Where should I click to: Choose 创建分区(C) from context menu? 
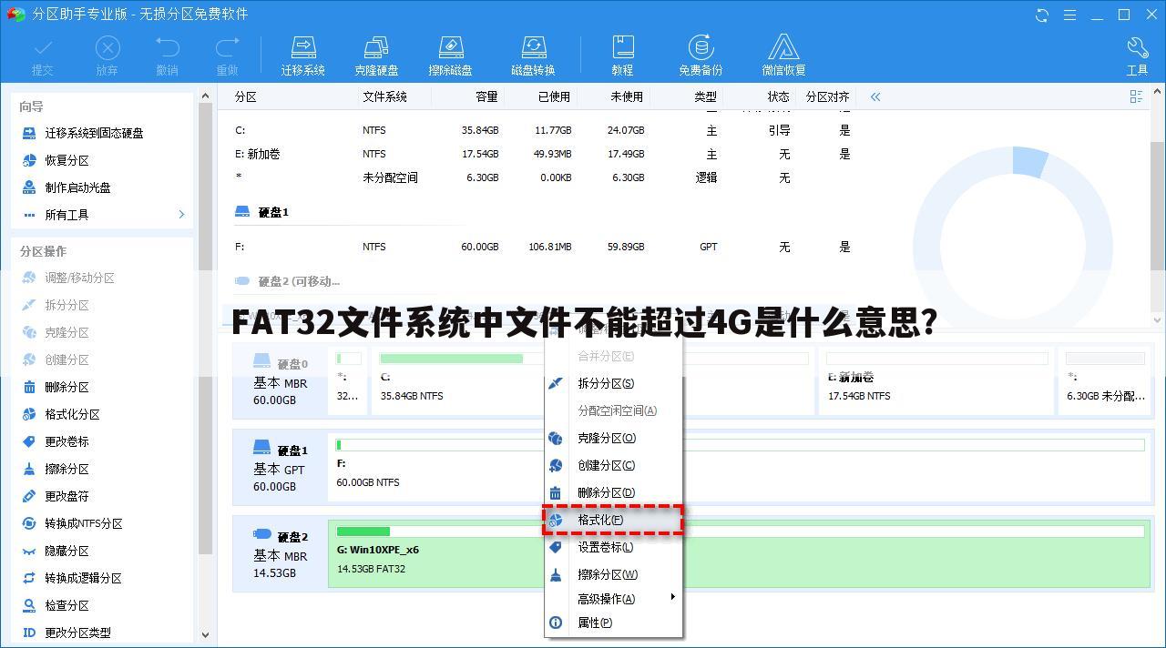click(614, 465)
